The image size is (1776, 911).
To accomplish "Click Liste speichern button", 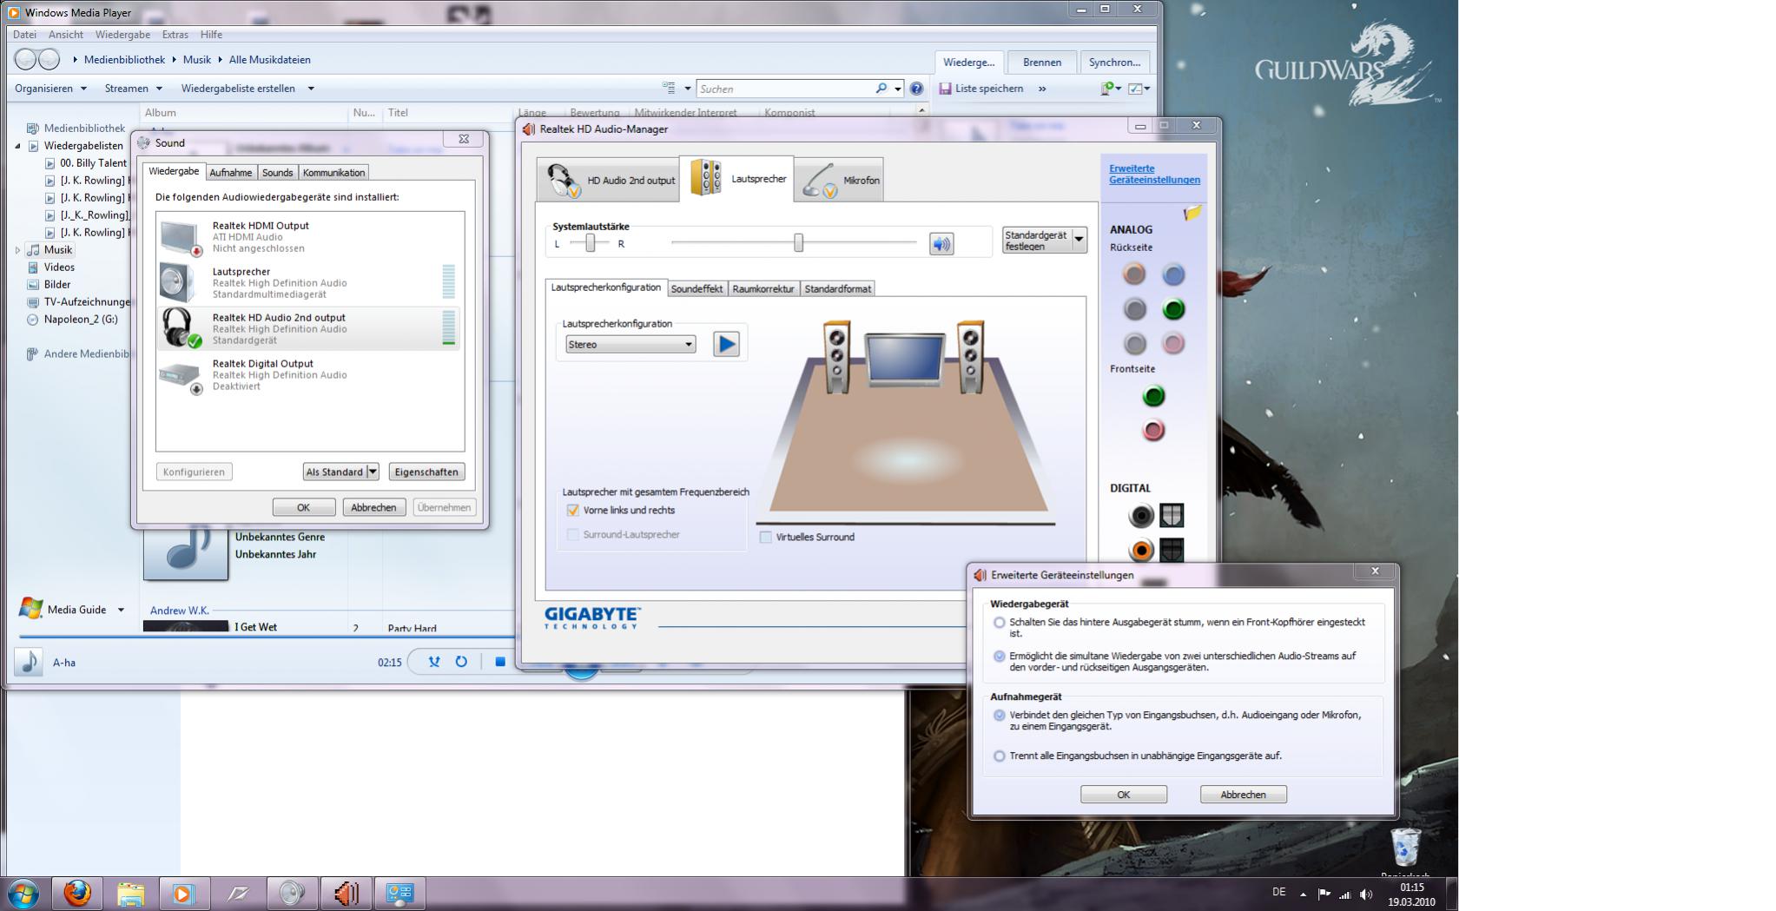I will (x=981, y=89).
